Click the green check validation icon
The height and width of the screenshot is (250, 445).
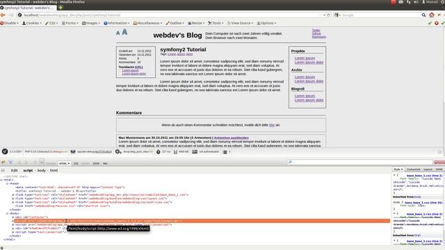tap(430, 23)
